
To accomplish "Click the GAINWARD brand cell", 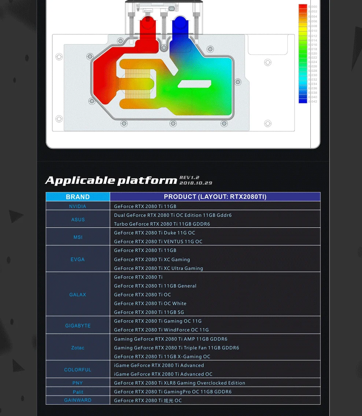I will pyautogui.click(x=78, y=400).
